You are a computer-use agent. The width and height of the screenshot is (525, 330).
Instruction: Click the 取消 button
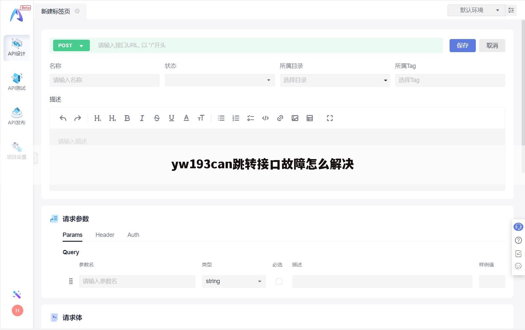(492, 46)
